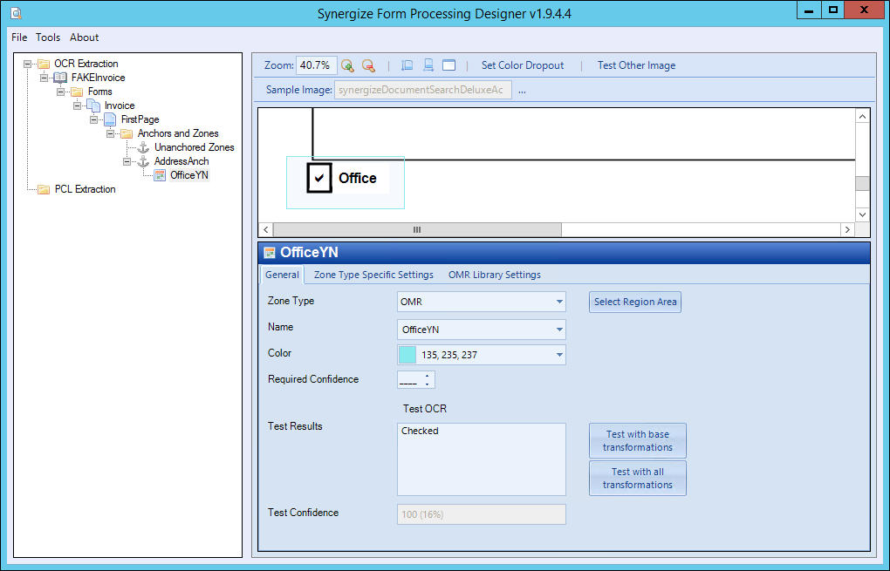Switch to Zone Type Specific Settings tab
This screenshot has width=890, height=571.
(373, 275)
